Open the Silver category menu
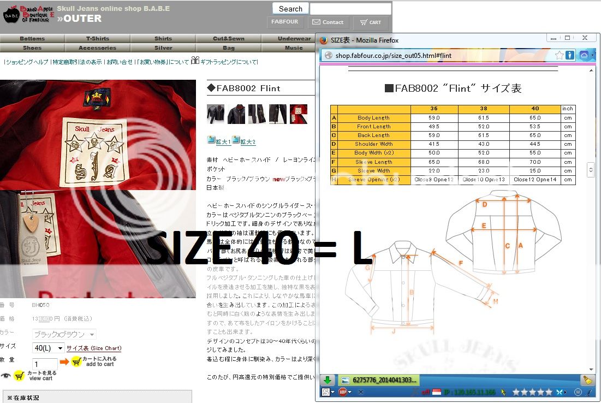 pyautogui.click(x=163, y=48)
